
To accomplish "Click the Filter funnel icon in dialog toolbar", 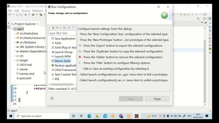I will pos(73,28).
